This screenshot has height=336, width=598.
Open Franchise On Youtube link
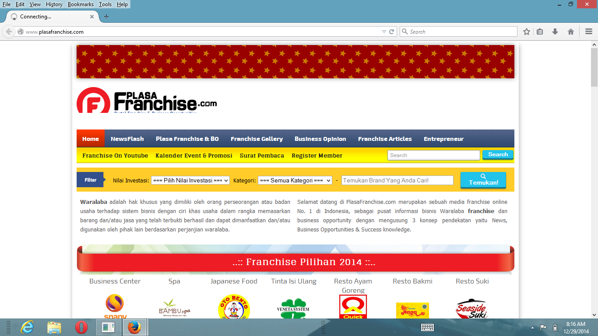(x=115, y=155)
